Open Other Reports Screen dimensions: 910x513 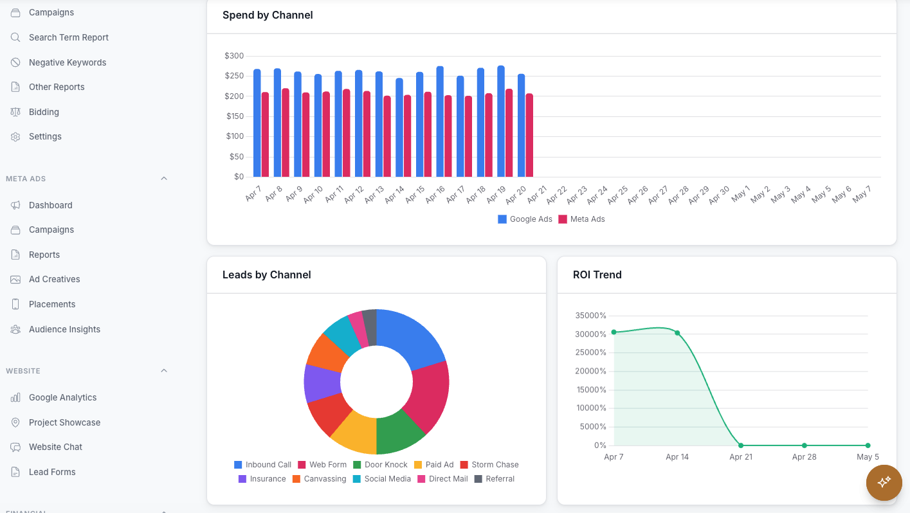click(57, 87)
